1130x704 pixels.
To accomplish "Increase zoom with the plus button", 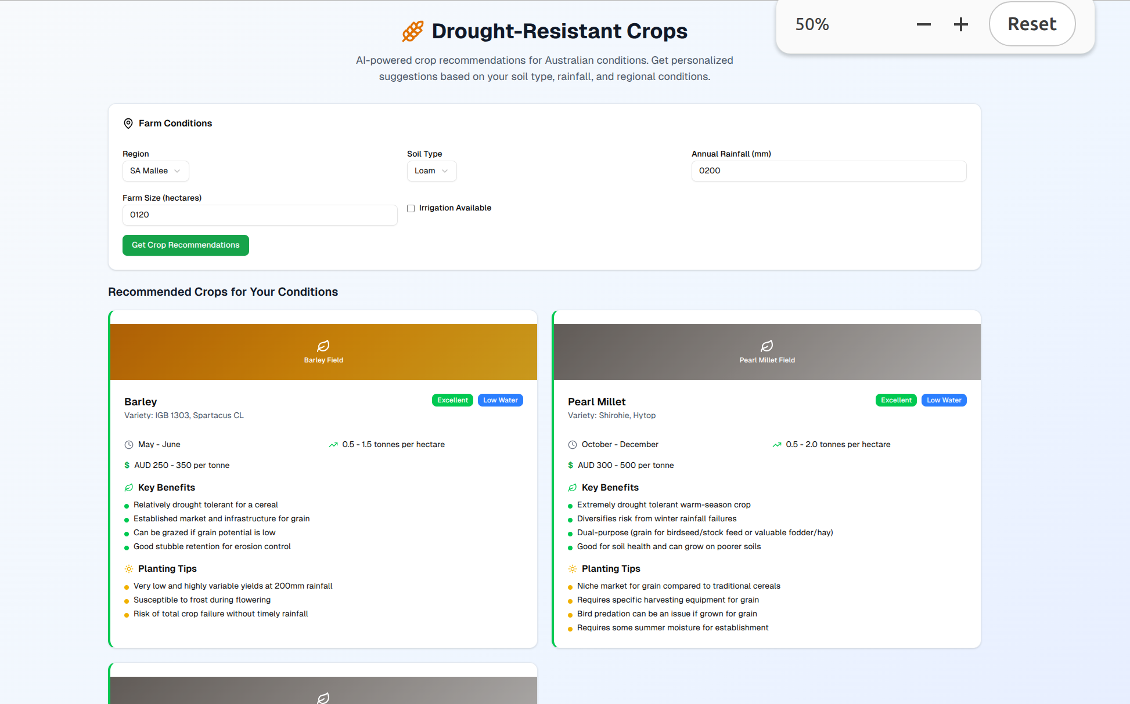I will pos(961,24).
